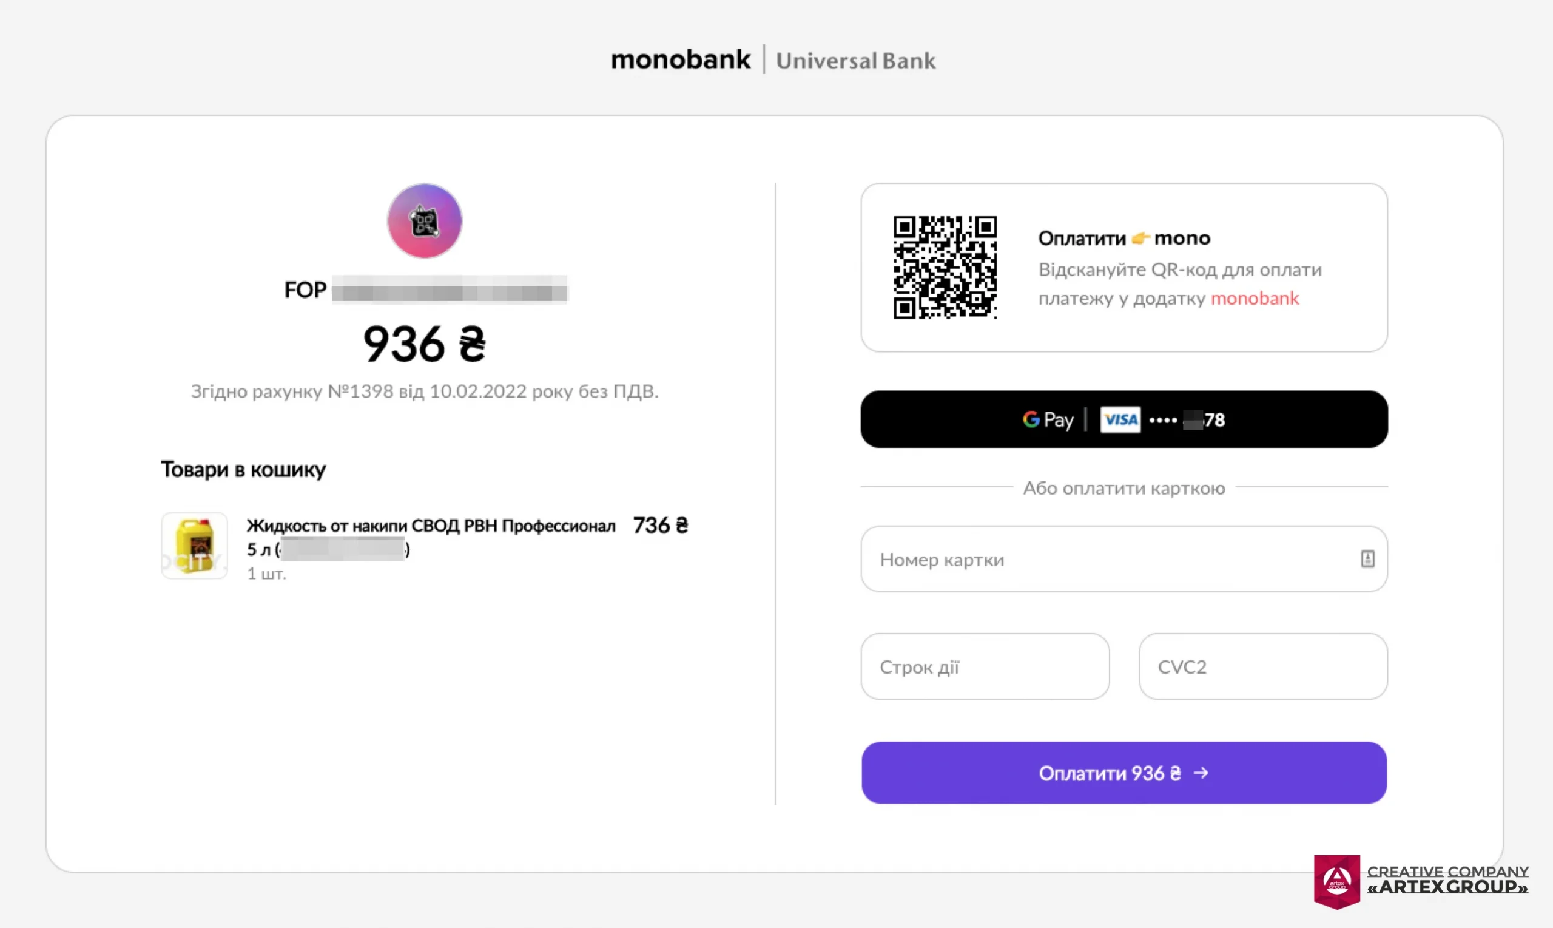This screenshot has width=1553, height=928.
Task: Open card scanner icon in card number field
Action: point(1368,558)
